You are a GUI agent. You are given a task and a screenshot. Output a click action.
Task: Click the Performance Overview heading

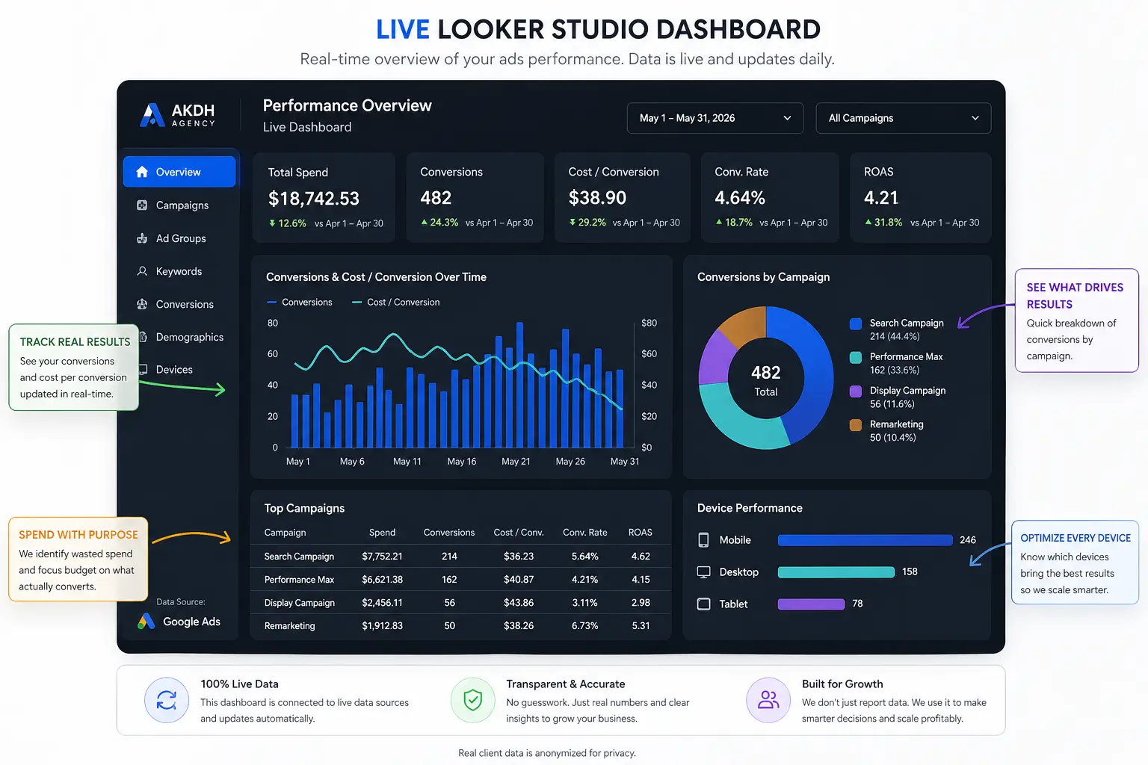pos(347,105)
